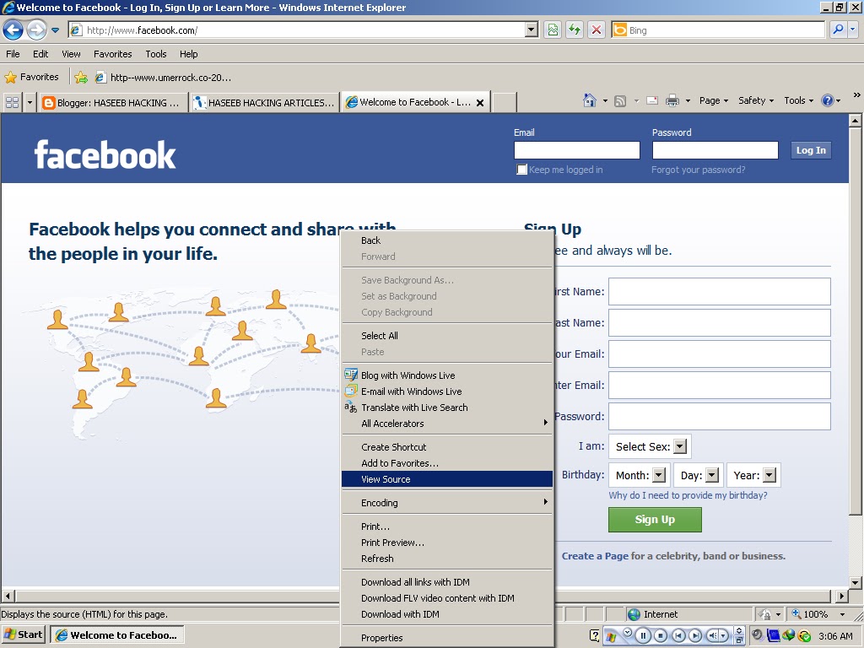Select View Source in context menu
This screenshot has height=648, width=864.
447,479
